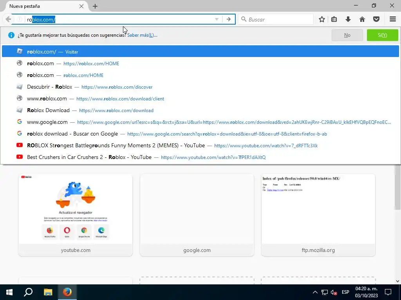
Task: Click the back navigation arrow
Action: [x=8, y=20]
